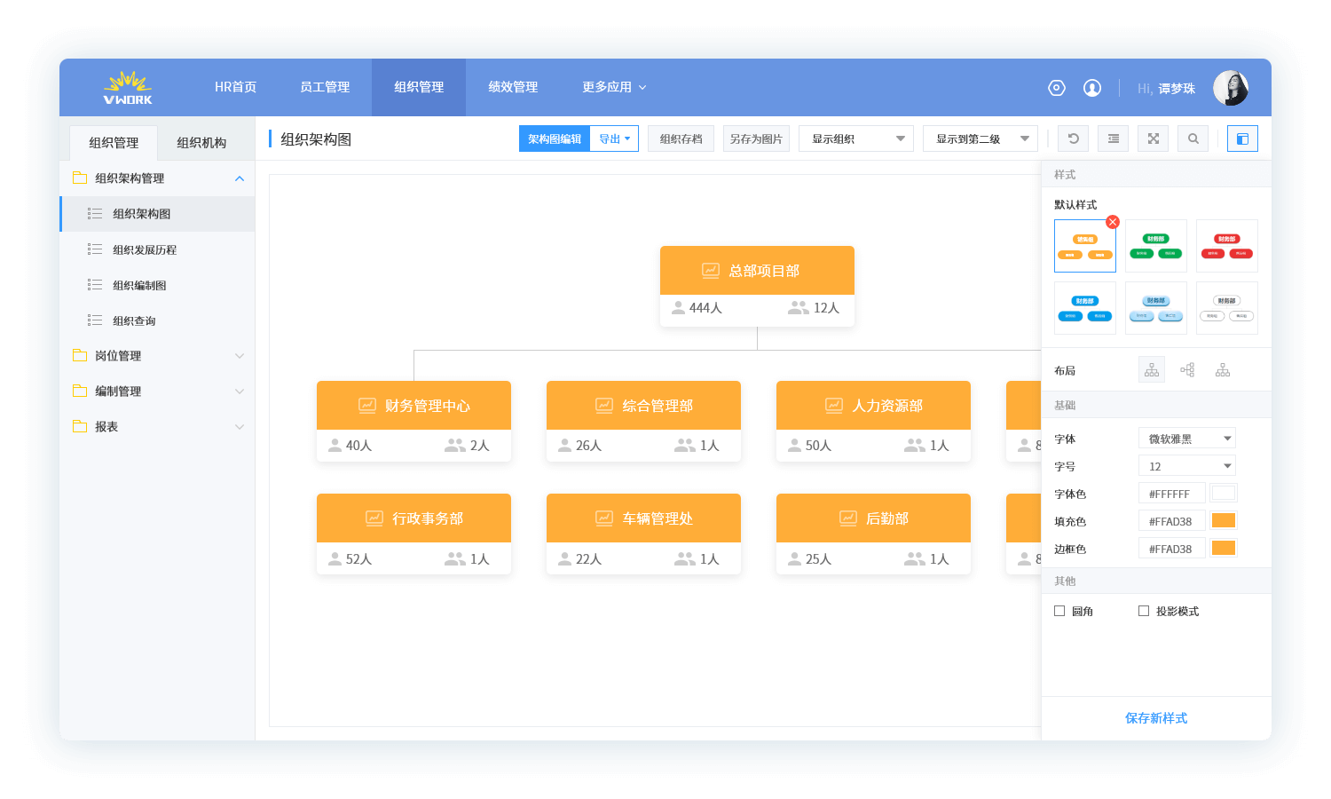Click list icon beside 组织发展历程
Viewport: 1331px width, 799px height.
pyautogui.click(x=95, y=249)
